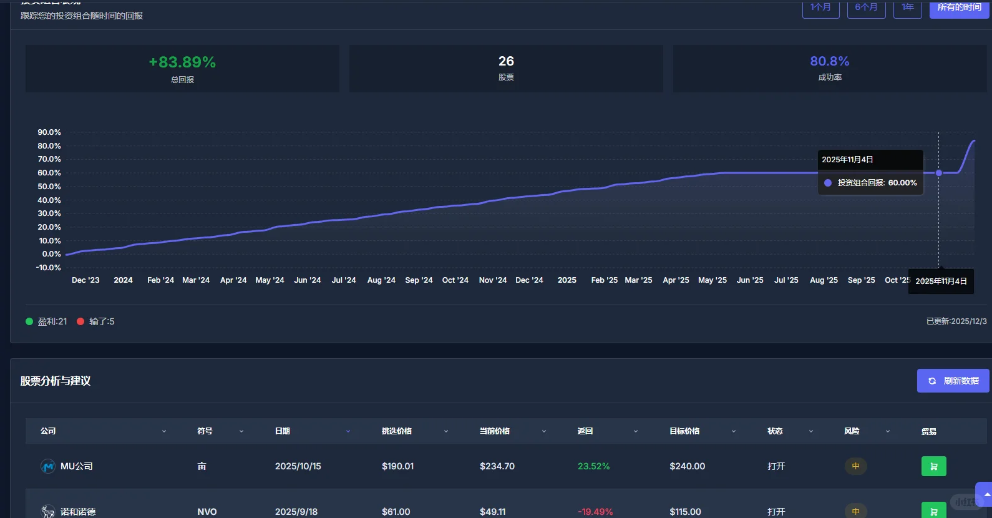Click the 输了:5 legend label

102,321
